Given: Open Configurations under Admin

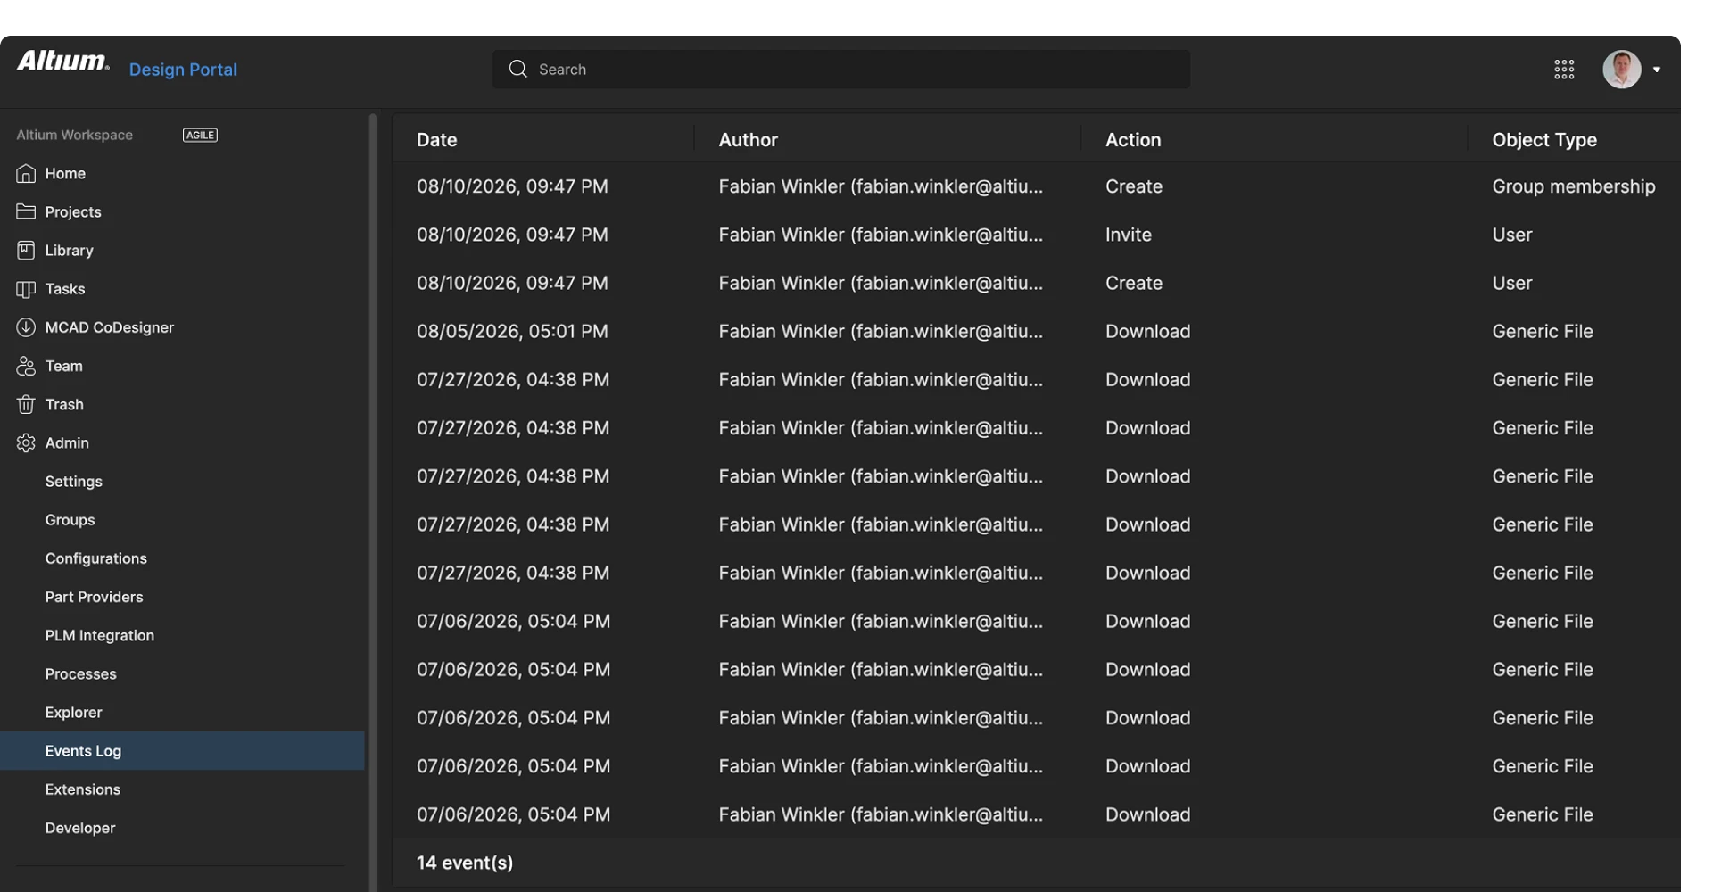Looking at the screenshot, I should (96, 558).
